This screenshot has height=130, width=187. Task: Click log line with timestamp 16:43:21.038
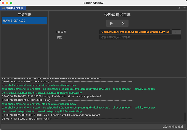coord(51,115)
